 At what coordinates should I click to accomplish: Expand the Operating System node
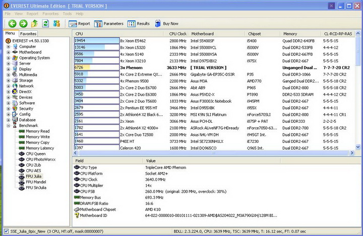click(9, 58)
